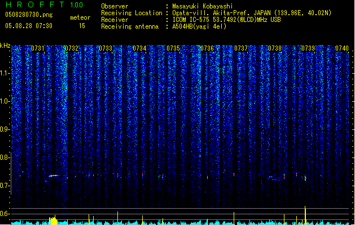Click the 0738 time marker

[275, 48]
